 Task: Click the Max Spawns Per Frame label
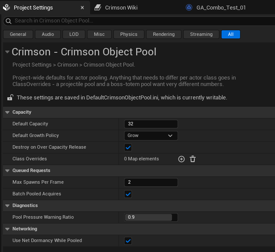click(x=38, y=182)
